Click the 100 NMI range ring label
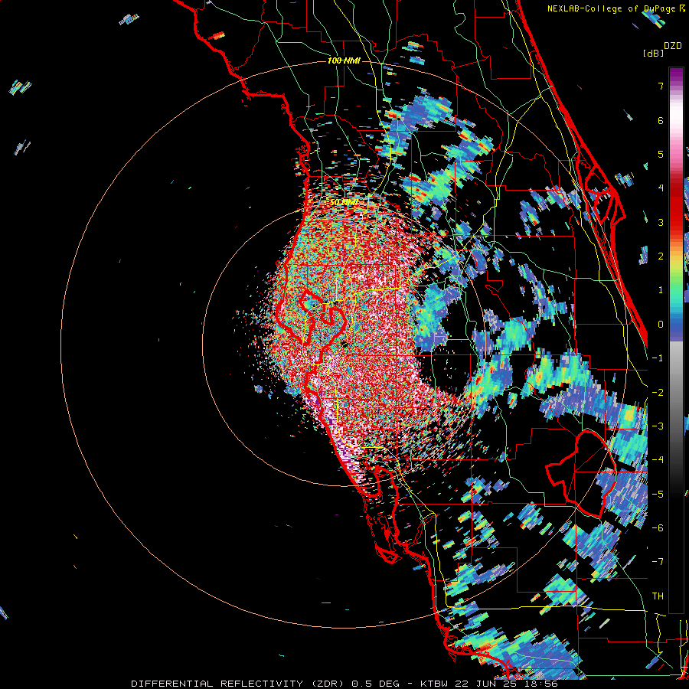Viewport: 689px width, 689px height. click(344, 60)
